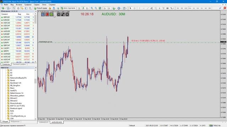
Task: Set timeframe to M1
Action: [x=178, y=8]
